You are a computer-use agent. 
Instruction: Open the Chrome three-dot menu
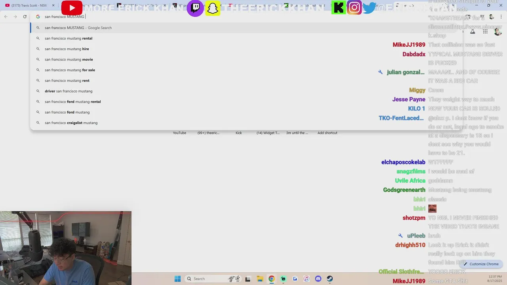click(501, 17)
